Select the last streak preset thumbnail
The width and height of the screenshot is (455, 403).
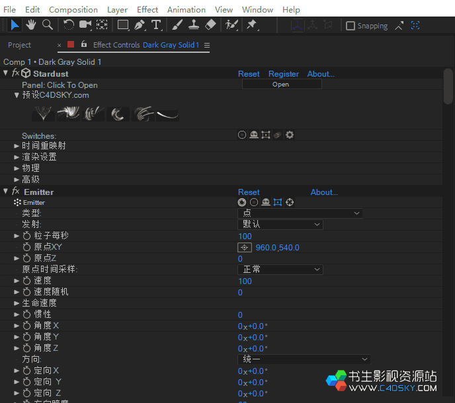(168, 116)
